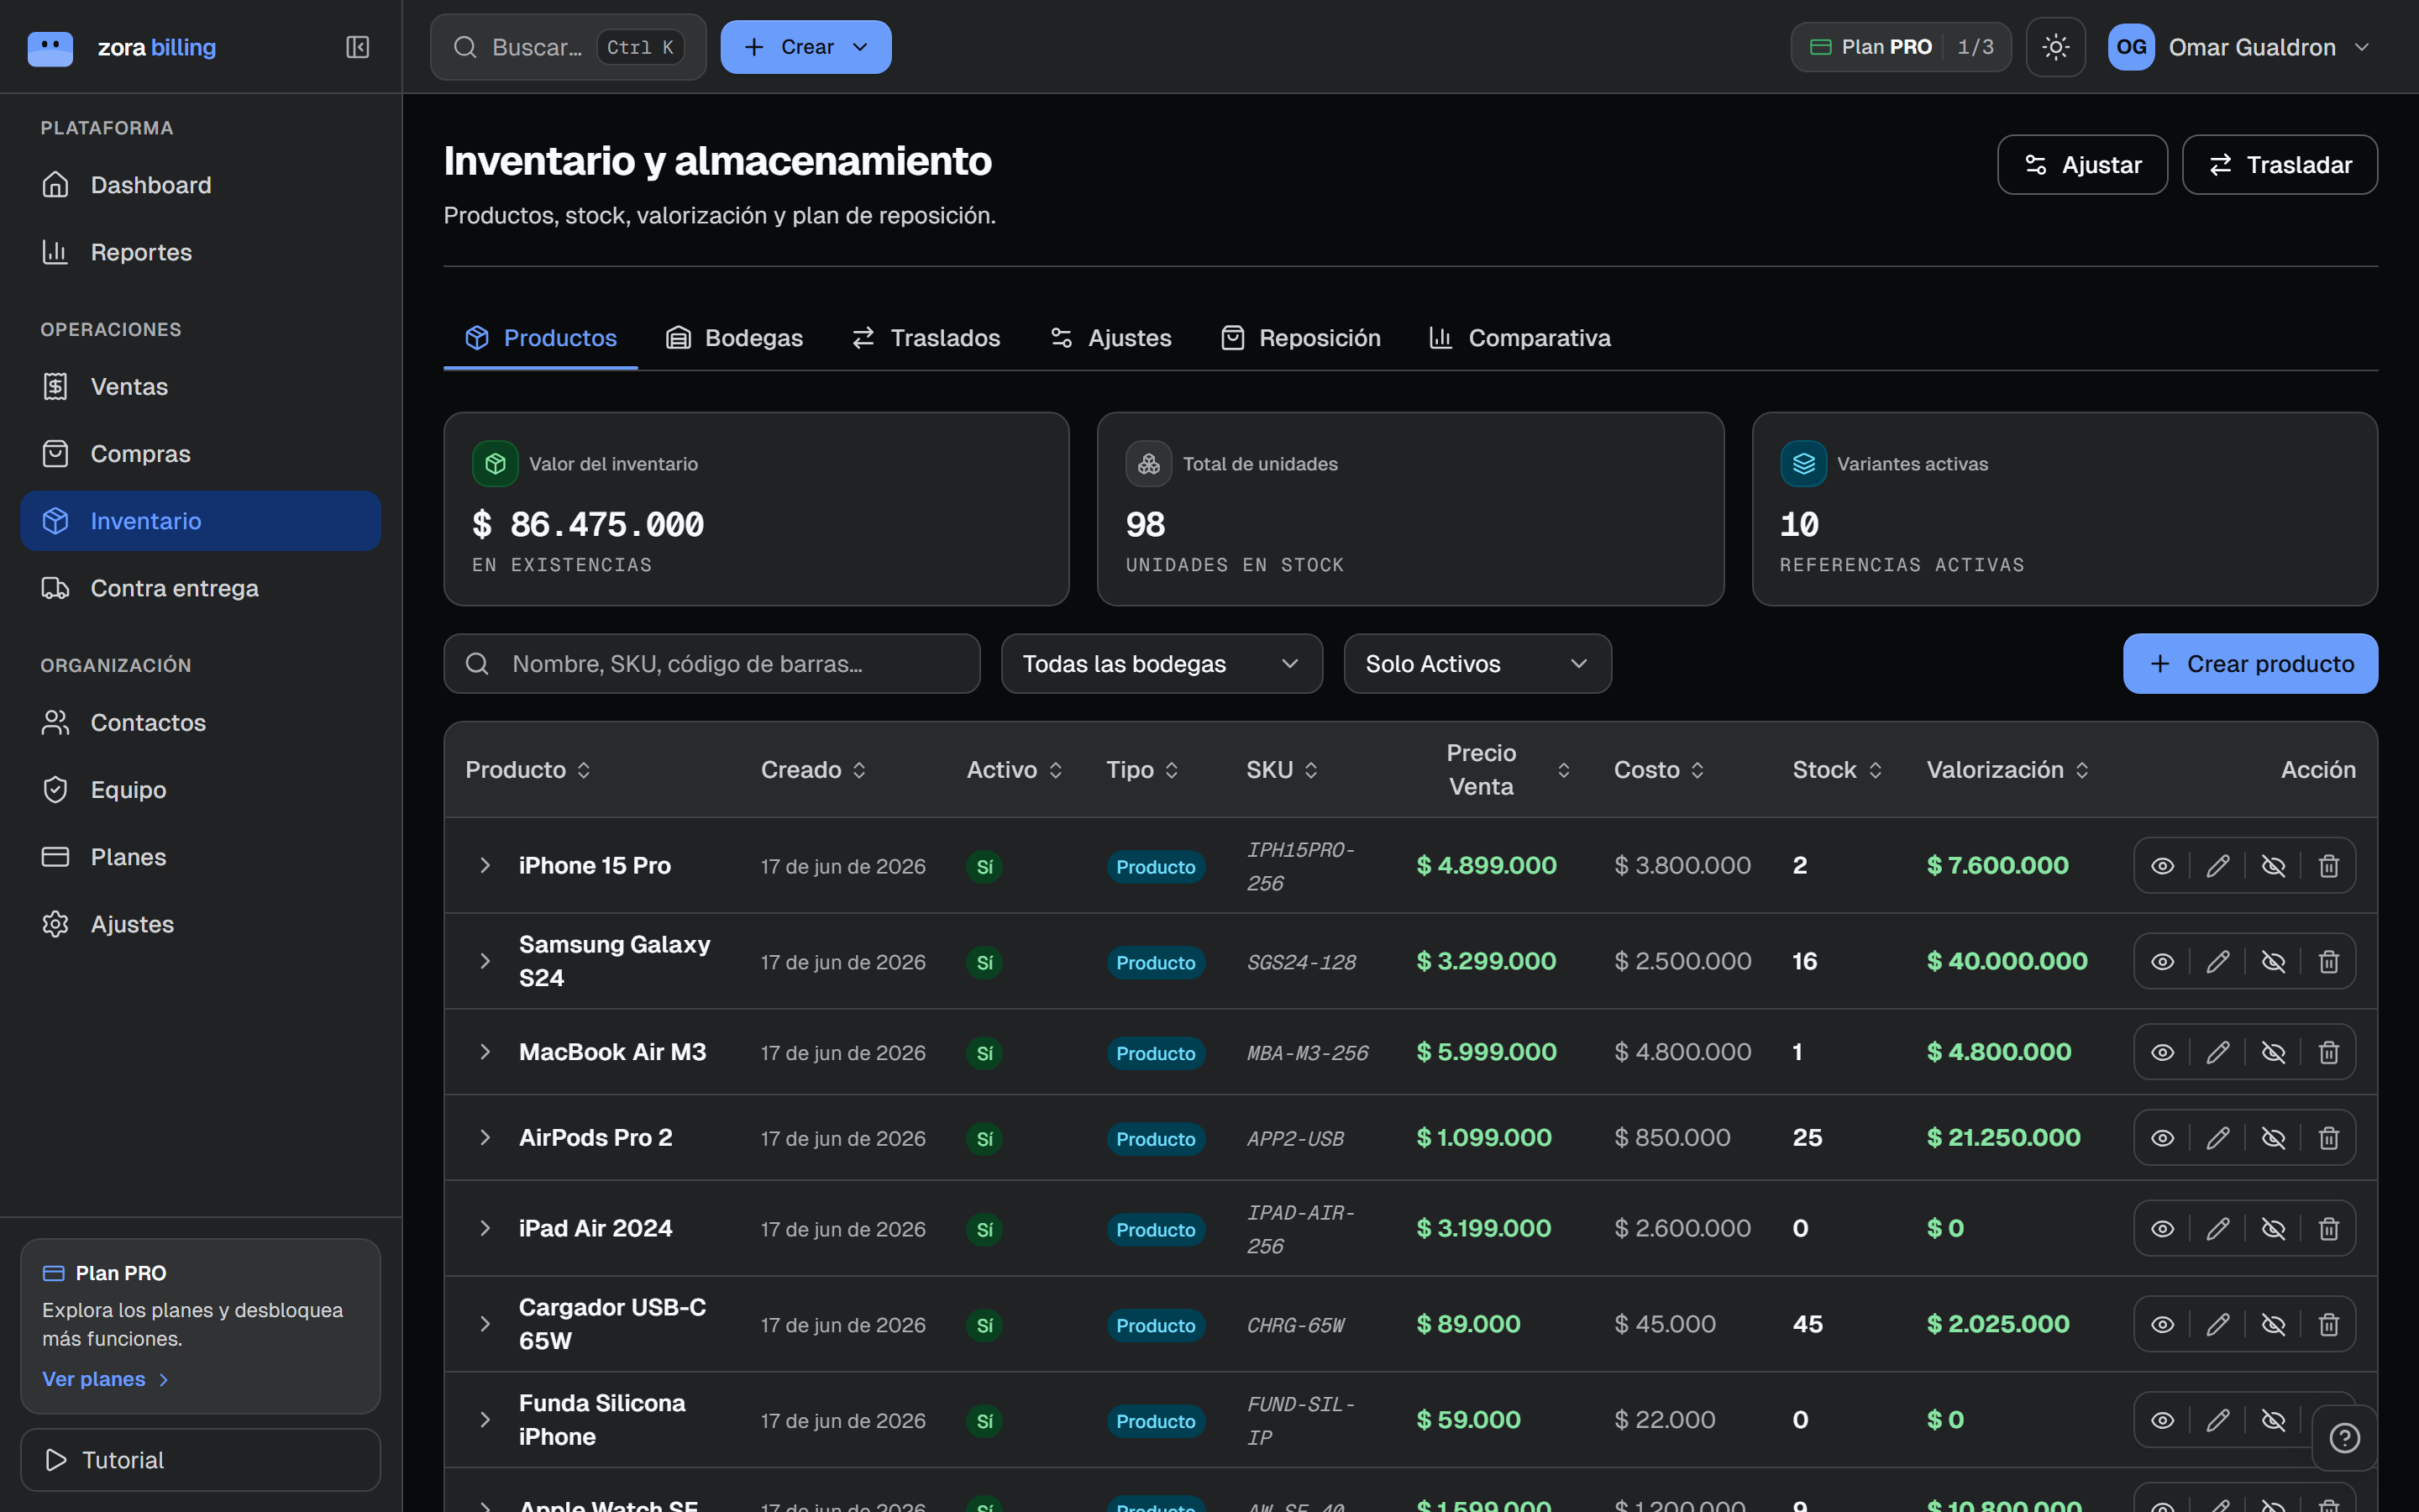This screenshot has height=1512, width=2419.
Task: Switch to the Bodegas tab
Action: coord(735,338)
